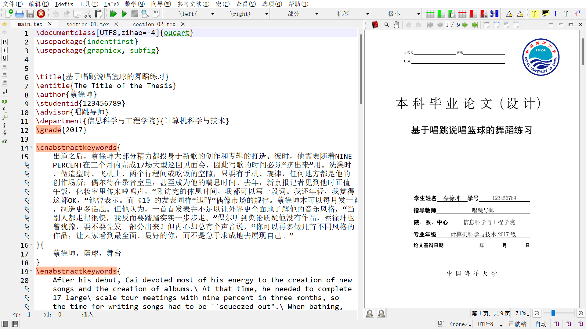Click the Build & View double-arrow icon
Image resolution: width=586 pixels, height=329 pixels.
113,14
